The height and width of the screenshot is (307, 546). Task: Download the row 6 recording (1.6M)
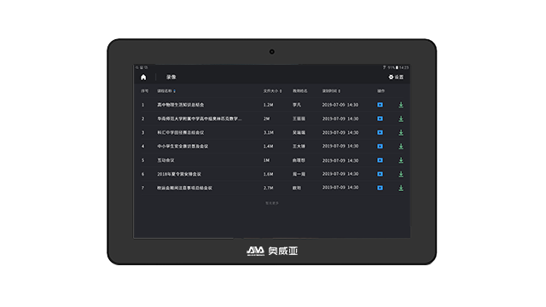click(401, 174)
